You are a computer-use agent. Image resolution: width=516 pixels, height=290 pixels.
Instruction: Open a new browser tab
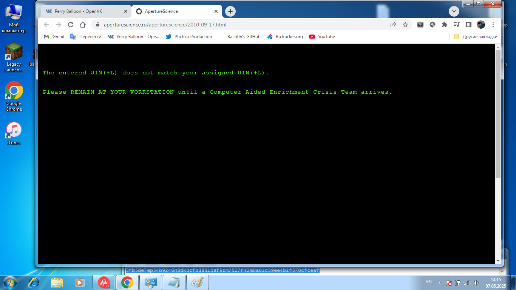pyautogui.click(x=230, y=11)
